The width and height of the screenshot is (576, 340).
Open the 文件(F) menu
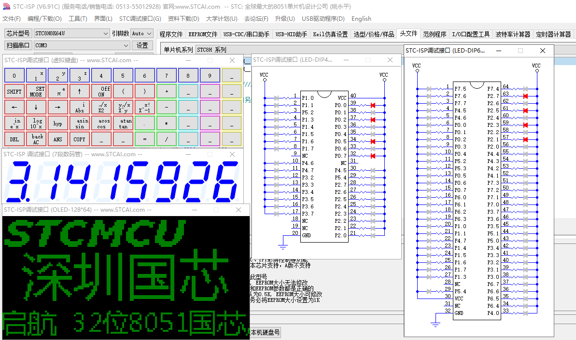click(12, 19)
